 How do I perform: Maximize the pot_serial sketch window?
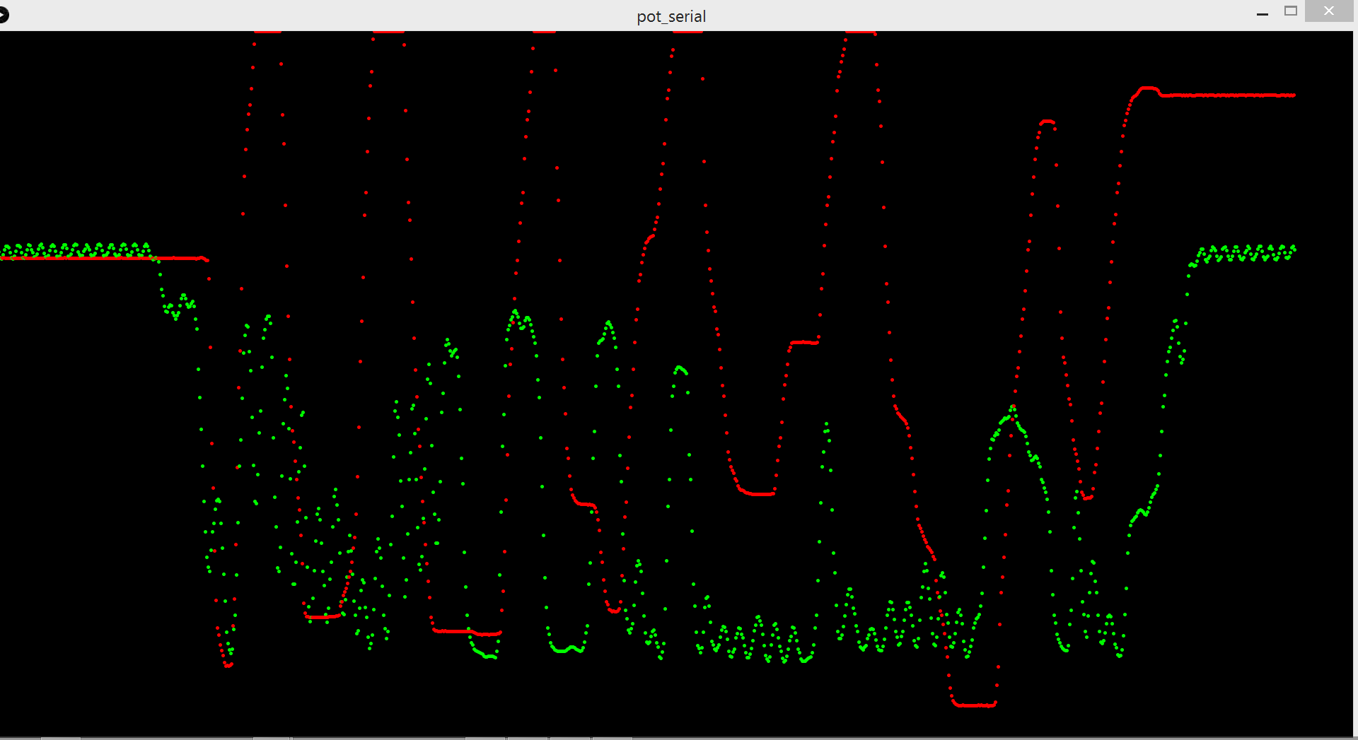[1291, 11]
